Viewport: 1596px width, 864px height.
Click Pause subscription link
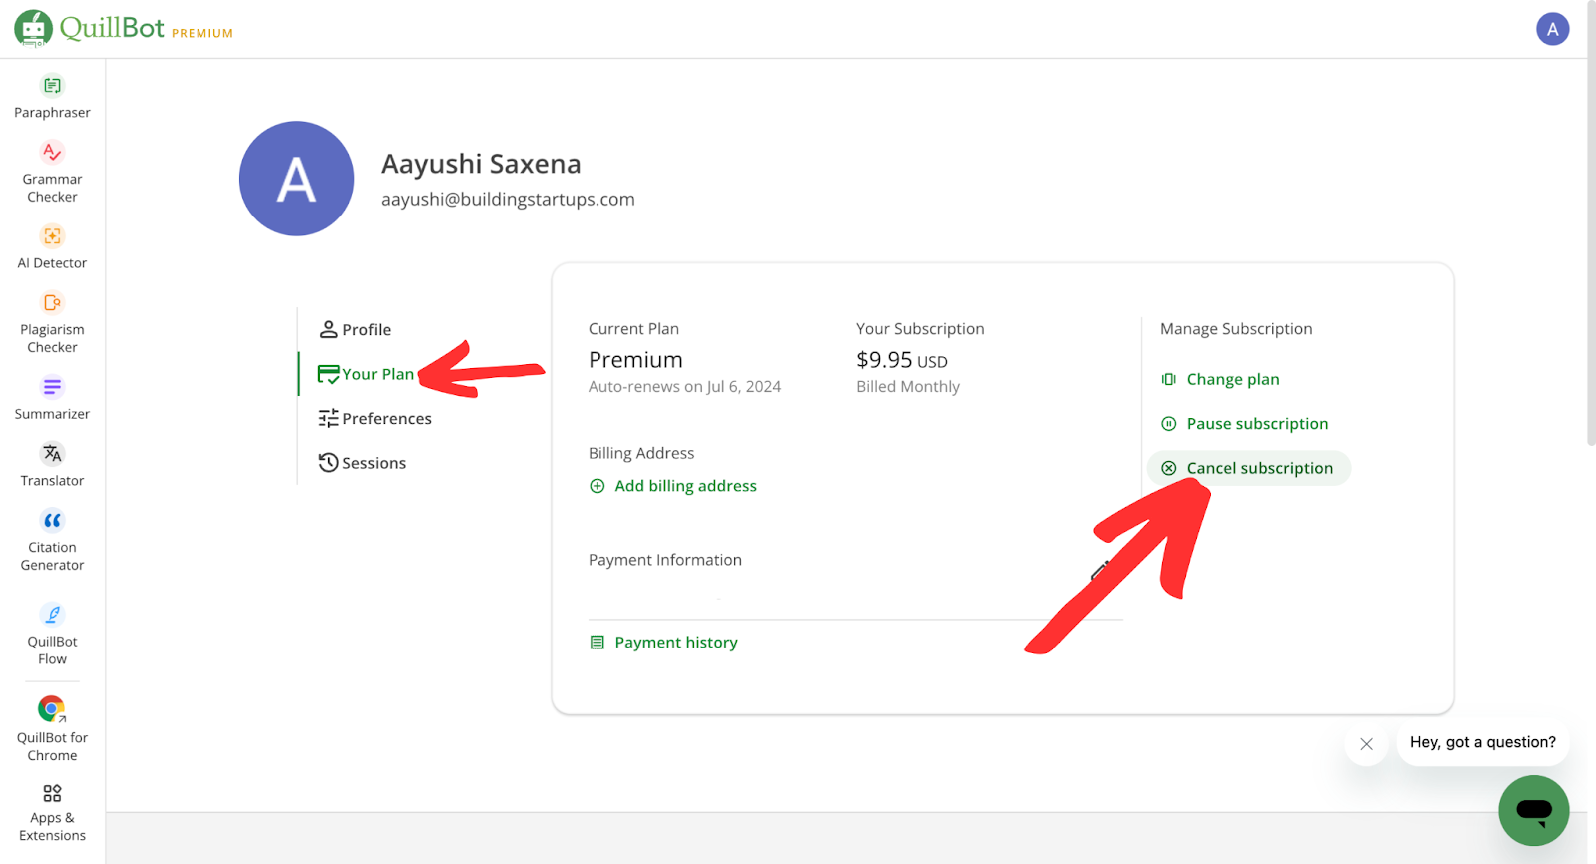pyautogui.click(x=1245, y=424)
